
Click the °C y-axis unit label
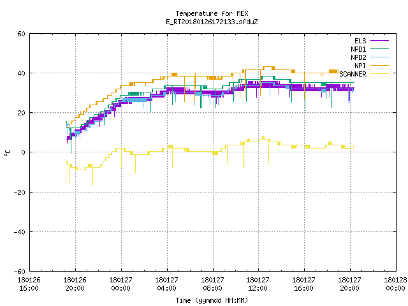[7, 153]
